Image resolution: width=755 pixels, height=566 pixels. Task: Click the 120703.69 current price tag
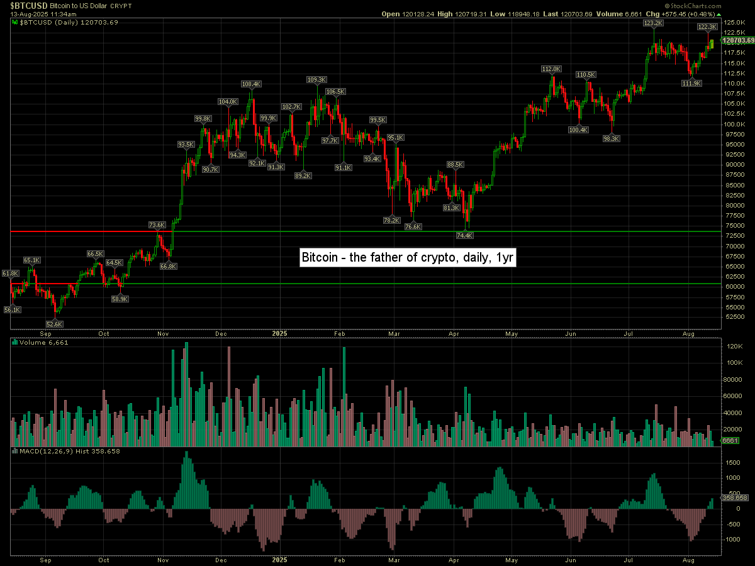[738, 40]
